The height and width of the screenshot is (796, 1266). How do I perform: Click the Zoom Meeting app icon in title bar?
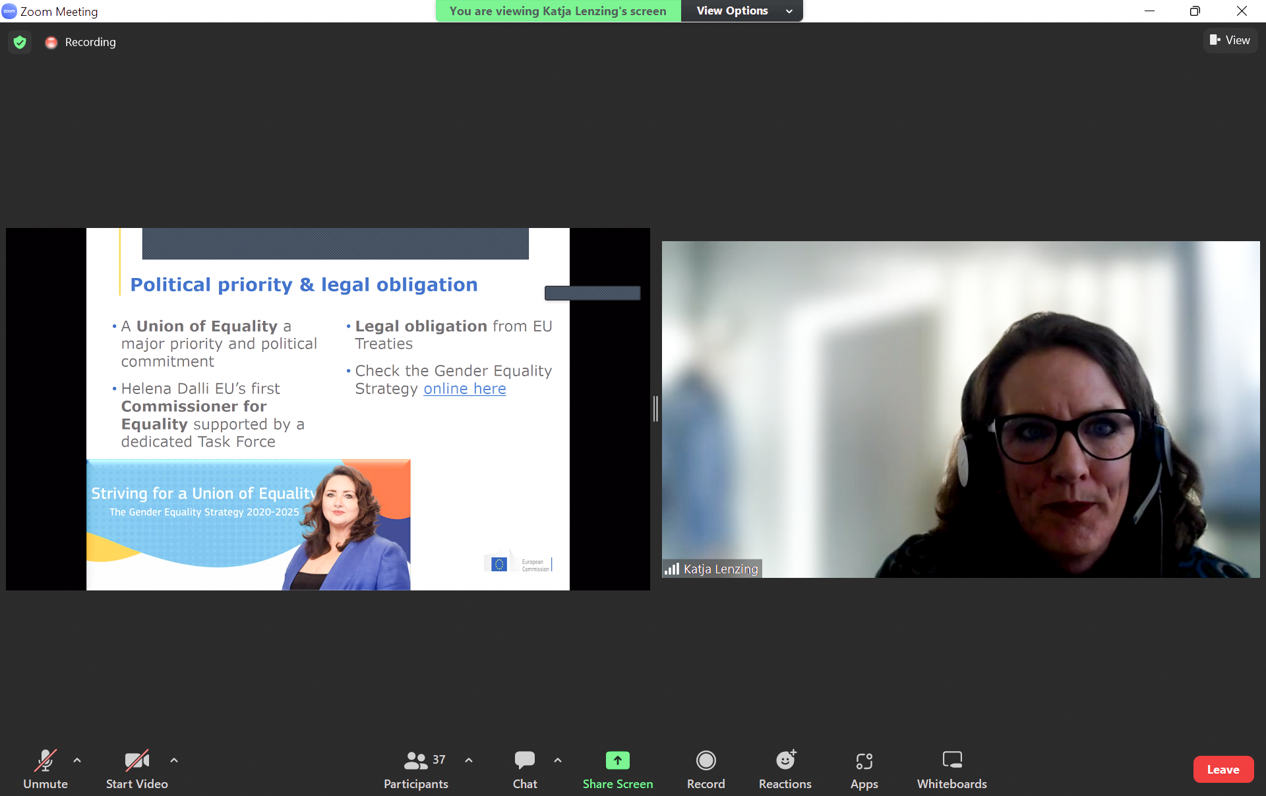click(x=9, y=11)
